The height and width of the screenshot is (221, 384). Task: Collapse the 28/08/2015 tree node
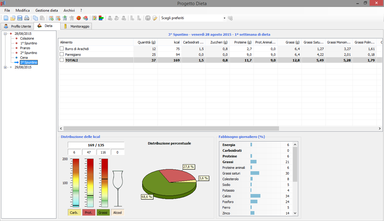pyautogui.click(x=5, y=34)
